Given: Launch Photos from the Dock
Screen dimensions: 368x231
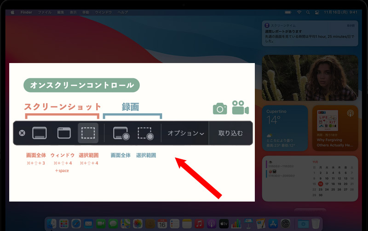Looking at the screenshot, I should click(x=138, y=224).
